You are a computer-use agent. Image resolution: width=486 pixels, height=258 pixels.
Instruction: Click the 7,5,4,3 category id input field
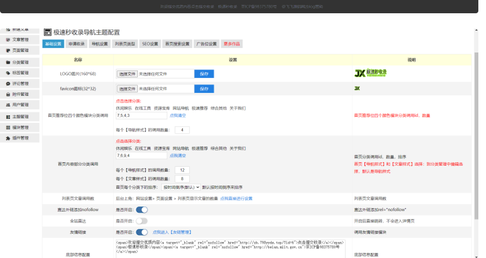(x=141, y=116)
